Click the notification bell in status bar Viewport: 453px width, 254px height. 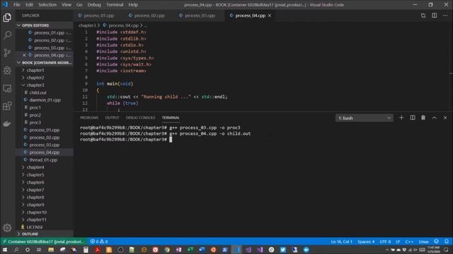point(447,241)
